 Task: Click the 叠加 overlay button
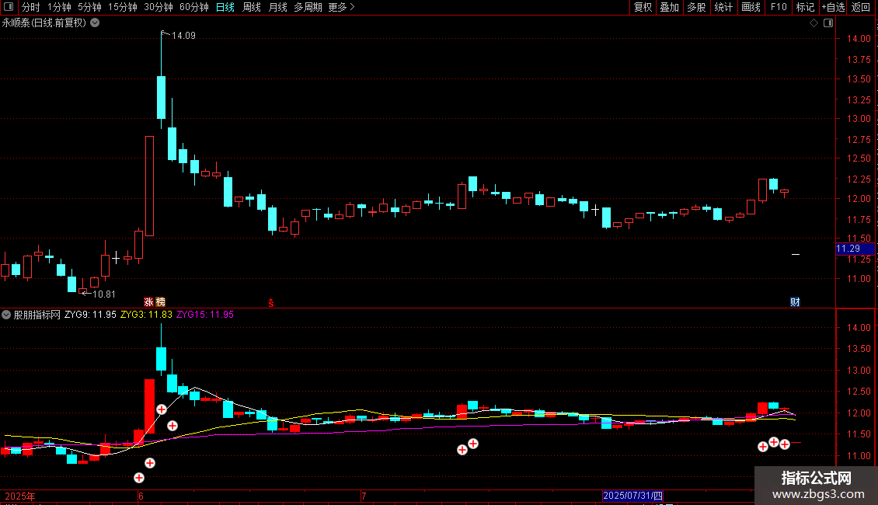[669, 7]
